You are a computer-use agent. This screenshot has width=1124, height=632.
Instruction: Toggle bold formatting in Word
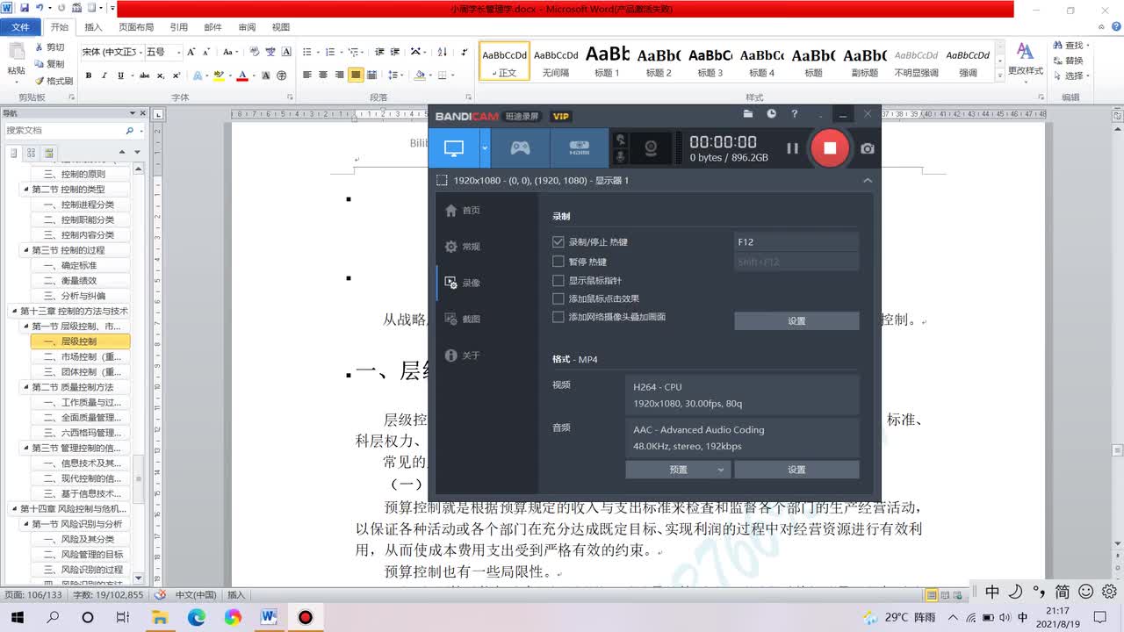(x=89, y=75)
